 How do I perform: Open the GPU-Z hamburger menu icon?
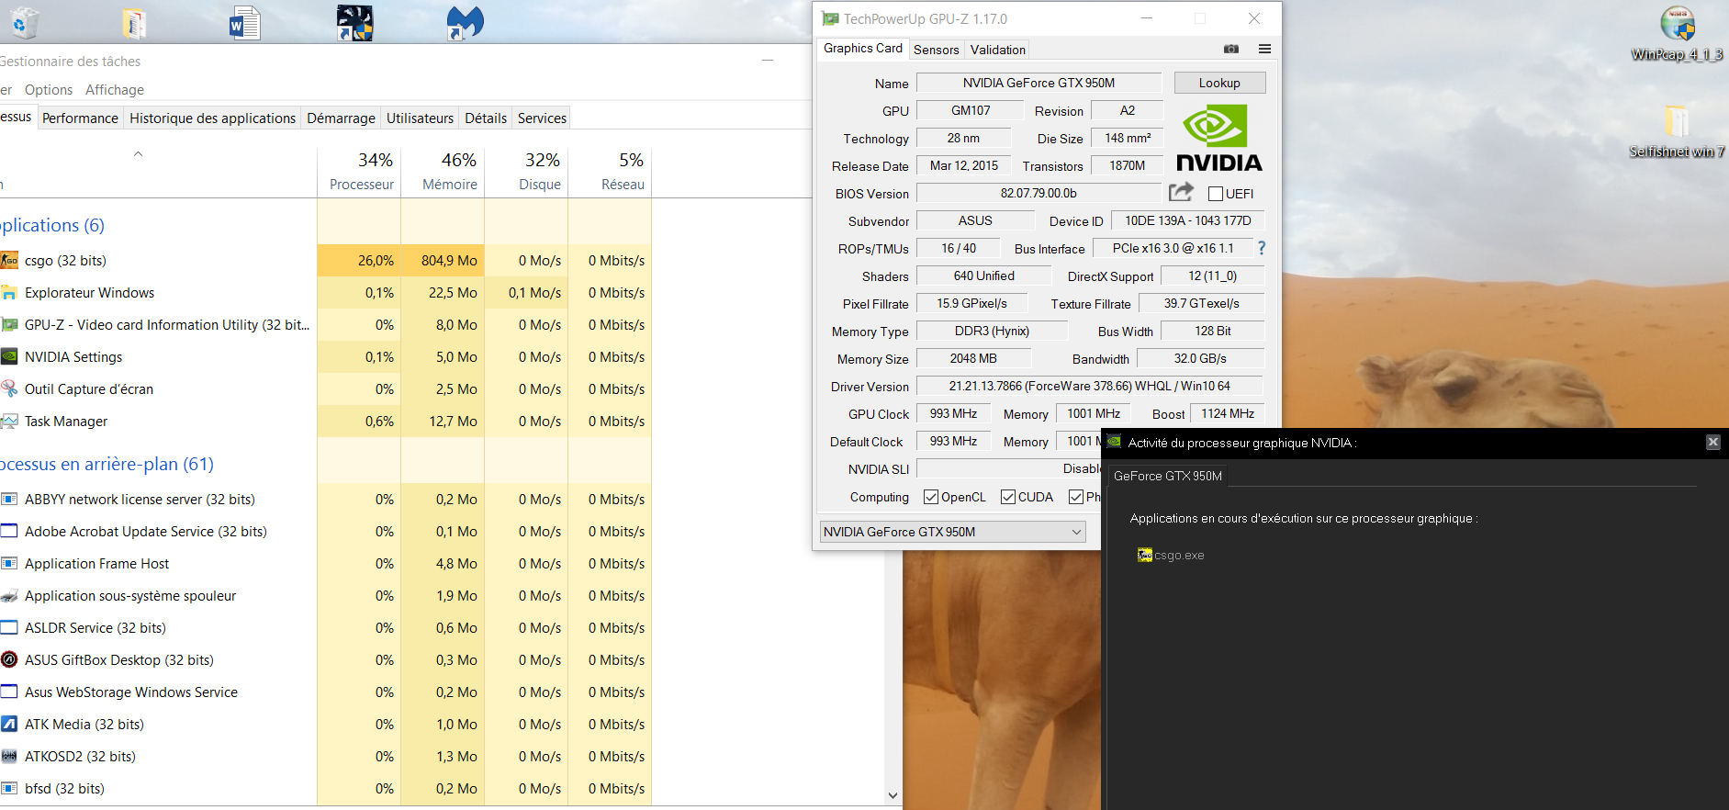pyautogui.click(x=1264, y=49)
